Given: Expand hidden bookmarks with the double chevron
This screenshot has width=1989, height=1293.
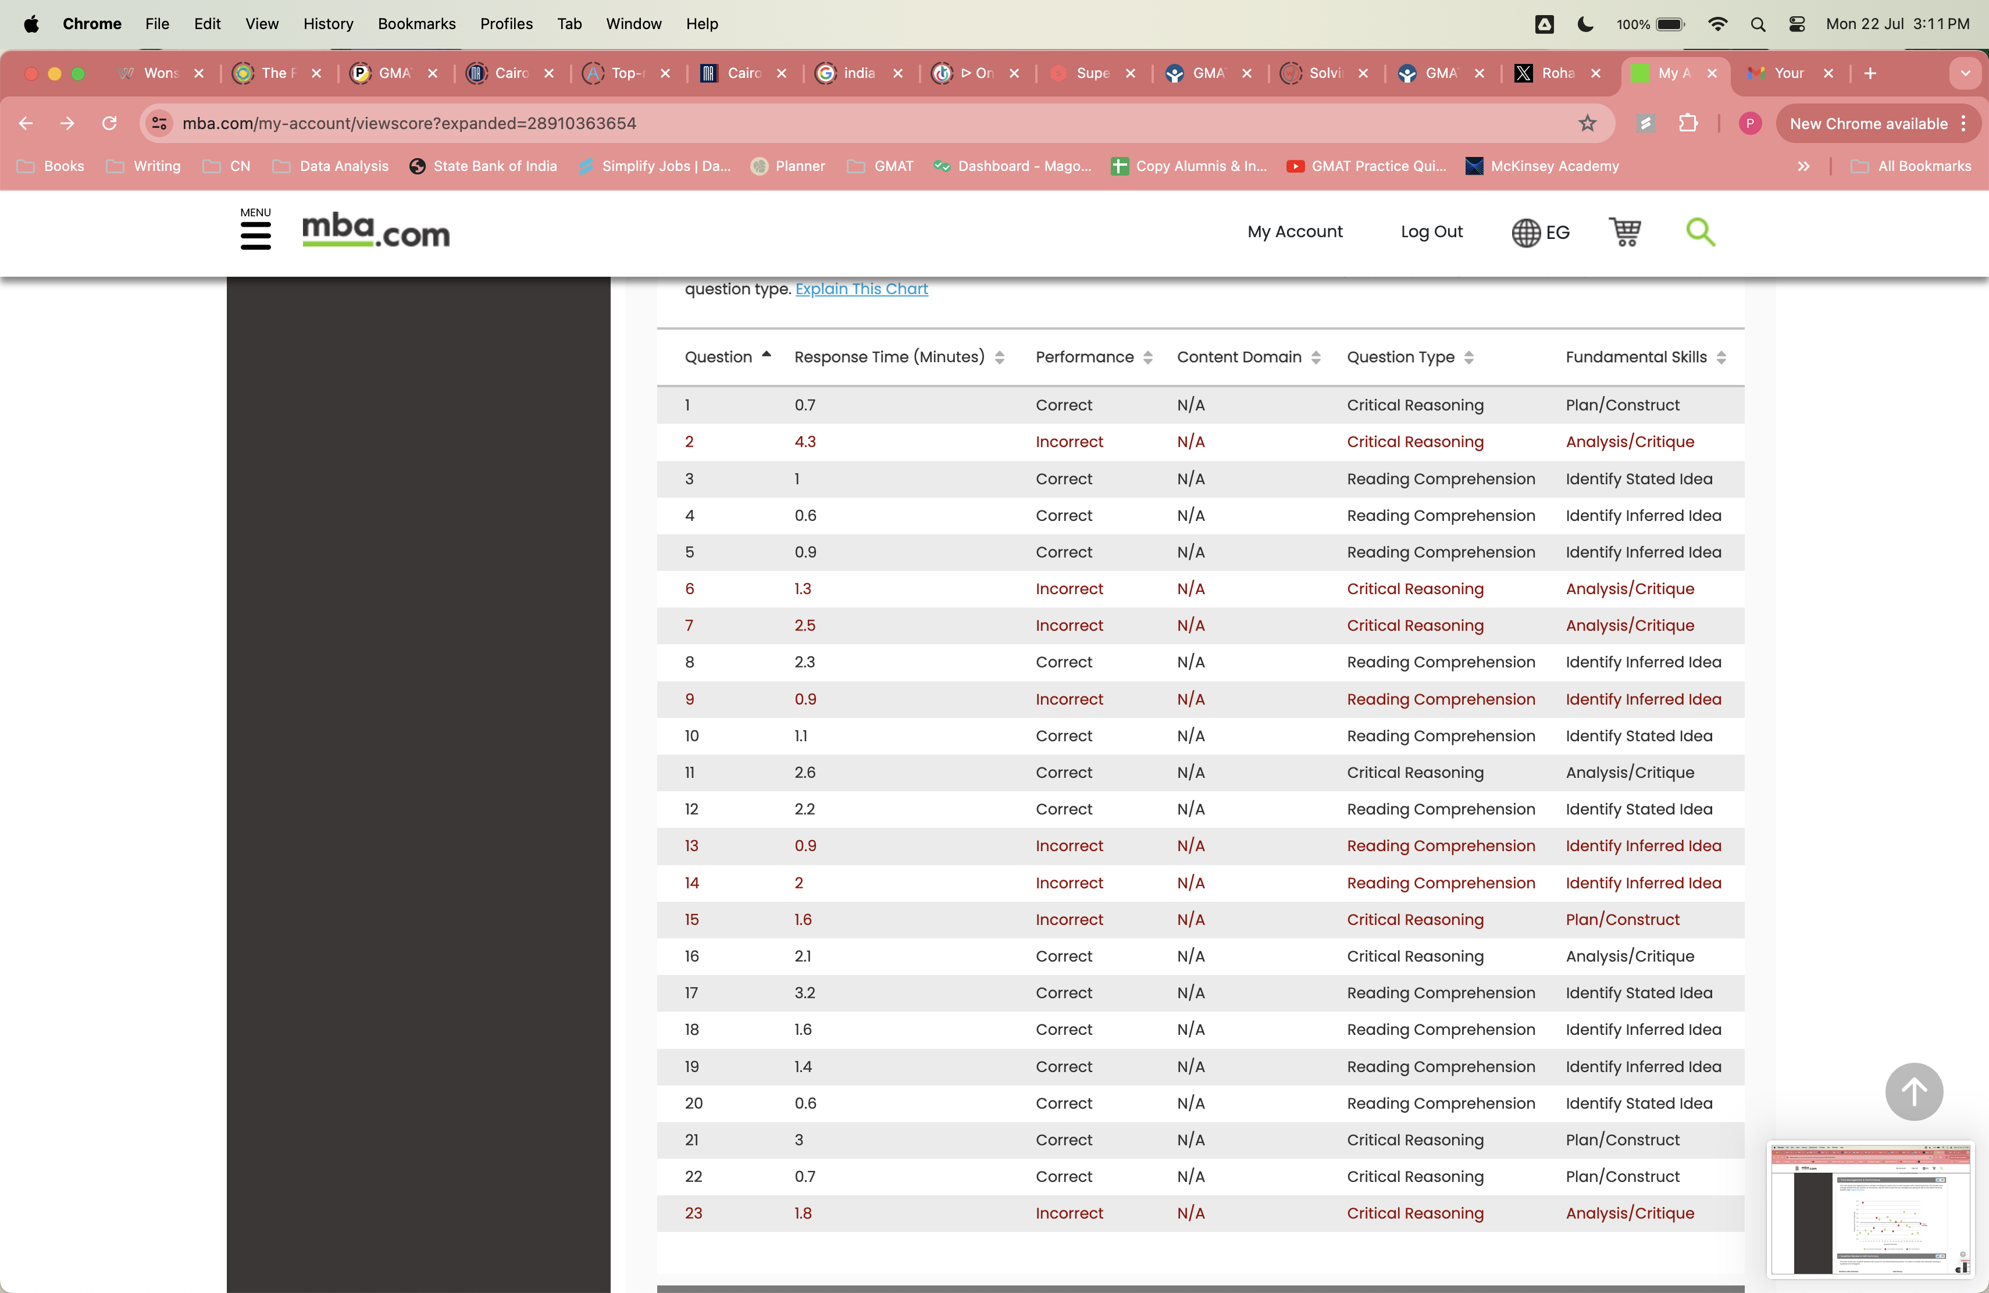Looking at the screenshot, I should (x=1803, y=166).
